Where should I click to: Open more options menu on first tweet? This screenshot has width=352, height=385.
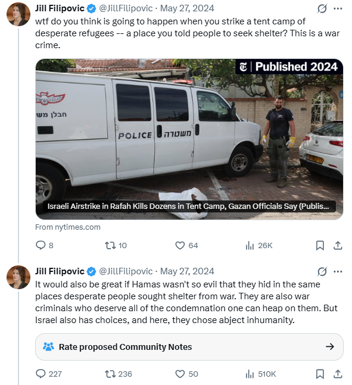click(x=338, y=8)
